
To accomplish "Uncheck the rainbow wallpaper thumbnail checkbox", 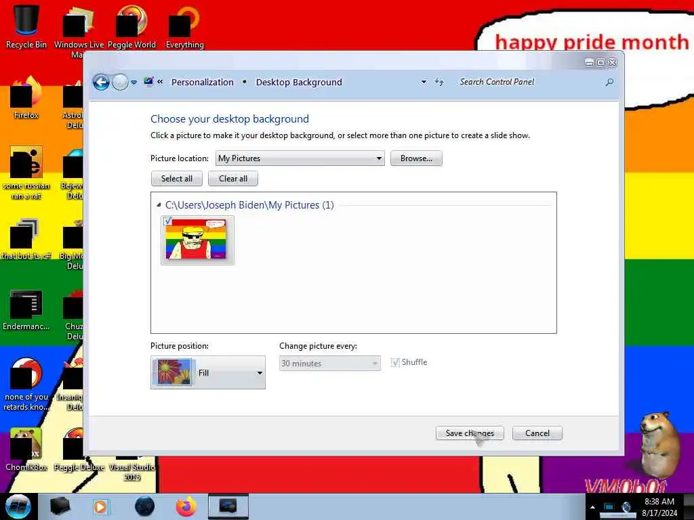I will tap(168, 221).
